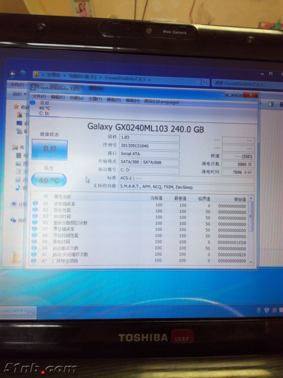Click the 组织 dropdown in Explorer toolbar
The height and width of the screenshot is (378, 283).
pyautogui.click(x=18, y=94)
